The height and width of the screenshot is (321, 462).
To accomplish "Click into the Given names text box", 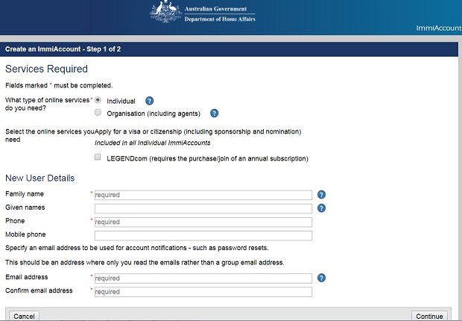I will [202, 208].
